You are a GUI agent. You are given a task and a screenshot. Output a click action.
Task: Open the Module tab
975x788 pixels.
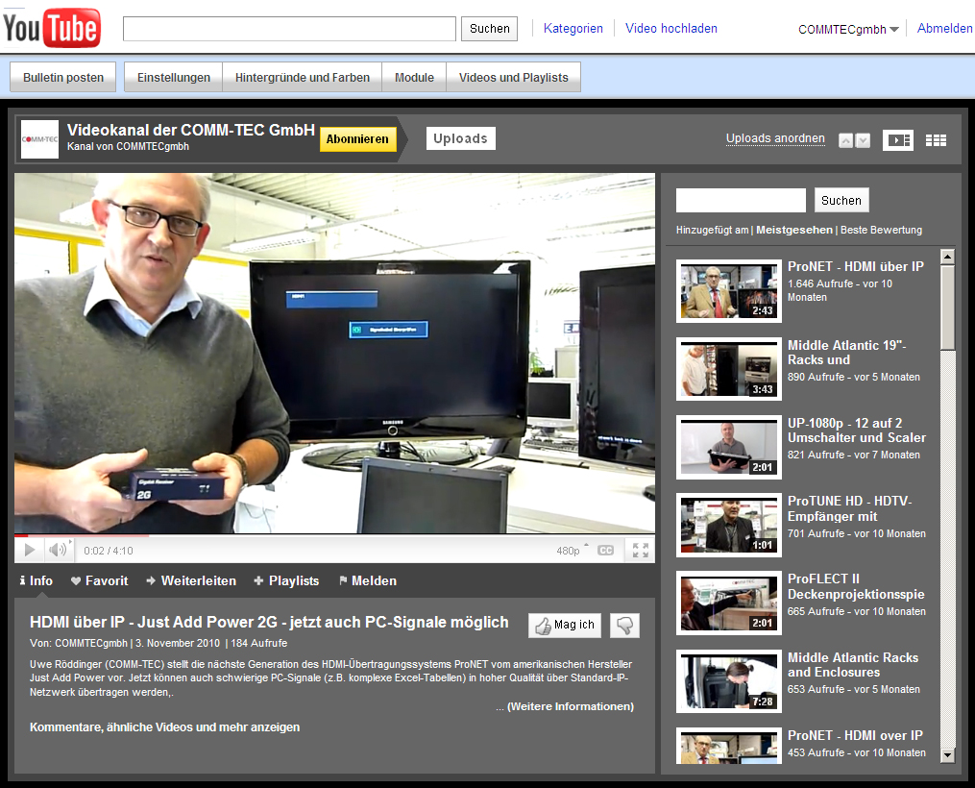point(414,77)
